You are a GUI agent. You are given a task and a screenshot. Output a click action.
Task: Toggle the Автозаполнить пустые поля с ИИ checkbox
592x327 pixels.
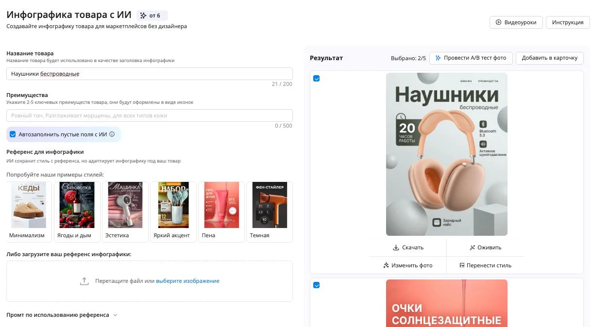point(13,134)
